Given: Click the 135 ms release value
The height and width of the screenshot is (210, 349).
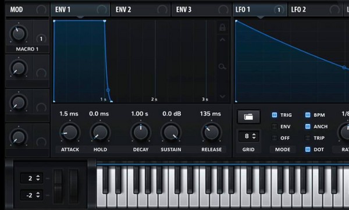Looking at the screenshot, I should tap(211, 114).
